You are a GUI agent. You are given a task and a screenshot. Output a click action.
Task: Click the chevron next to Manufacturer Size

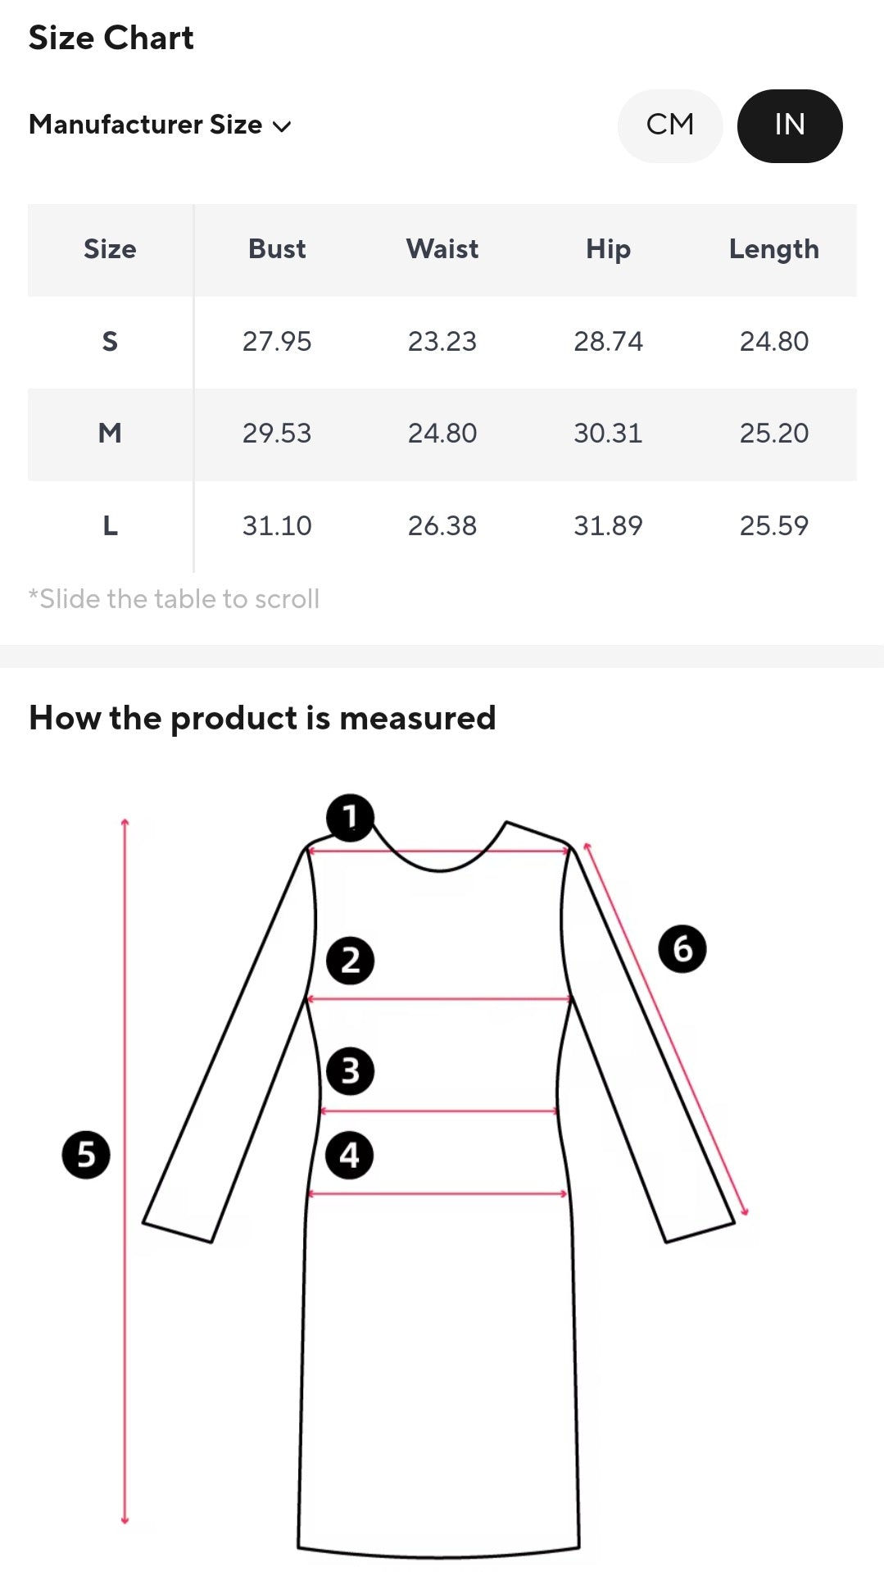[282, 126]
